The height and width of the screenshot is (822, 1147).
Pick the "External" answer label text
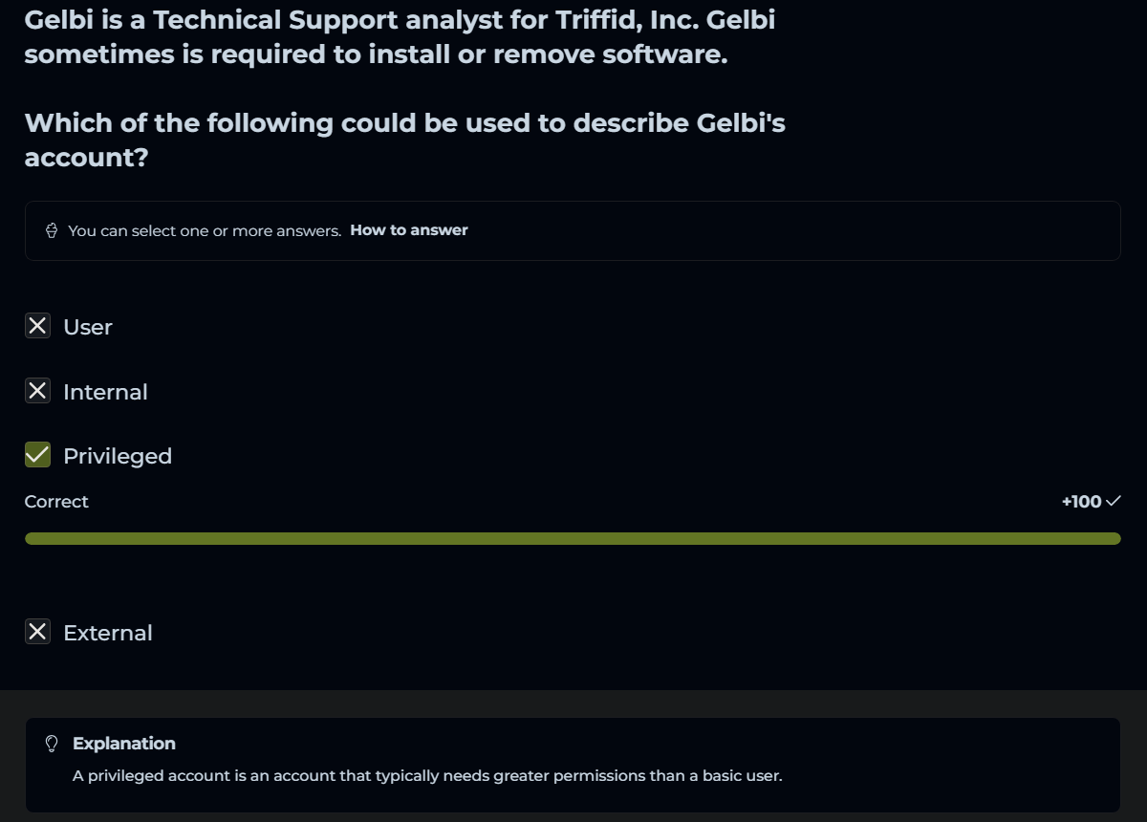108,633
